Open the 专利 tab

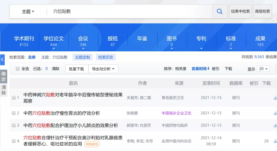click(201, 39)
